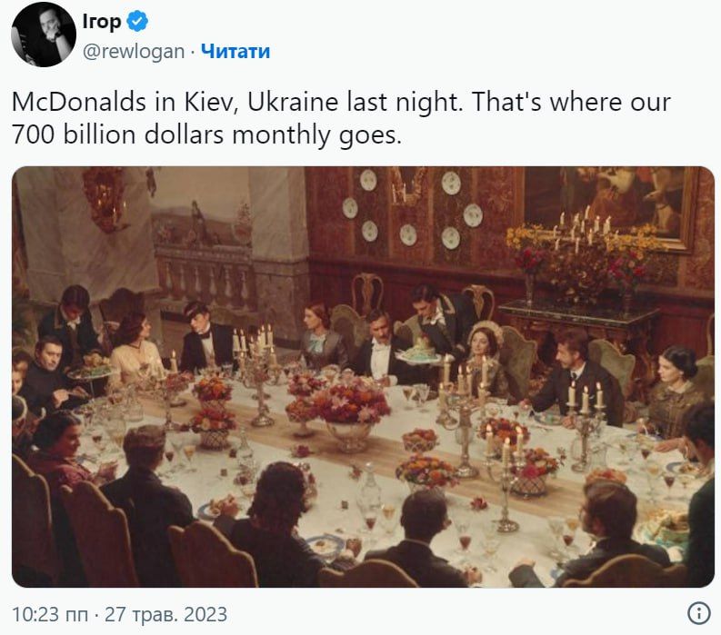Open the tweet timestamp 10:23 пп
This screenshot has height=635, width=721.
point(49,614)
